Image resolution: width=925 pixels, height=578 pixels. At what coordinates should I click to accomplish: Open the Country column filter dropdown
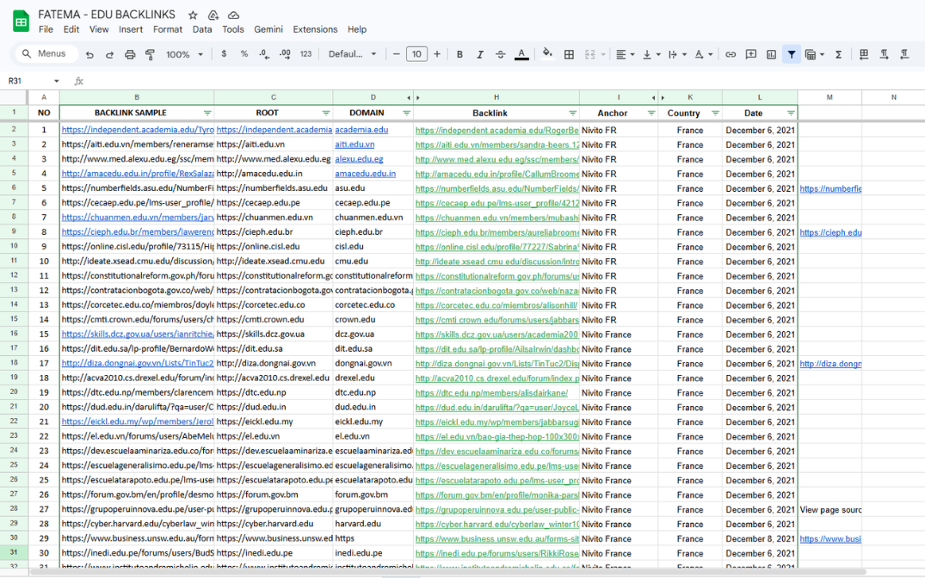pyautogui.click(x=714, y=114)
